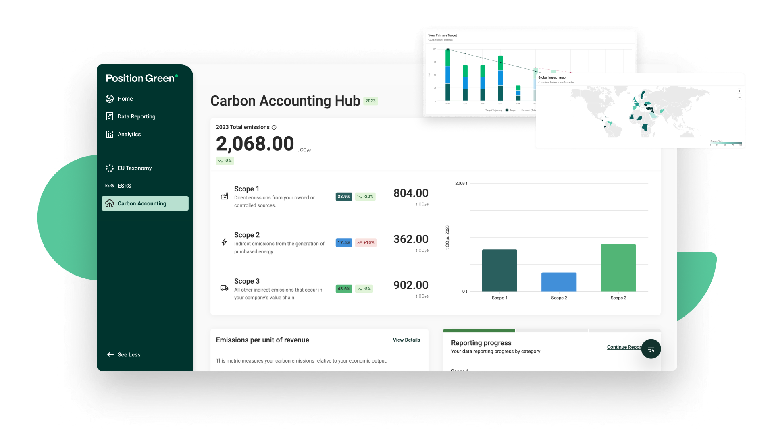
Task: Click the Position Green logo
Action: (141, 78)
